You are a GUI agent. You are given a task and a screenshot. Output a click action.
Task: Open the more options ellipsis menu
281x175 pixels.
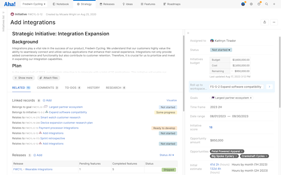274,22
